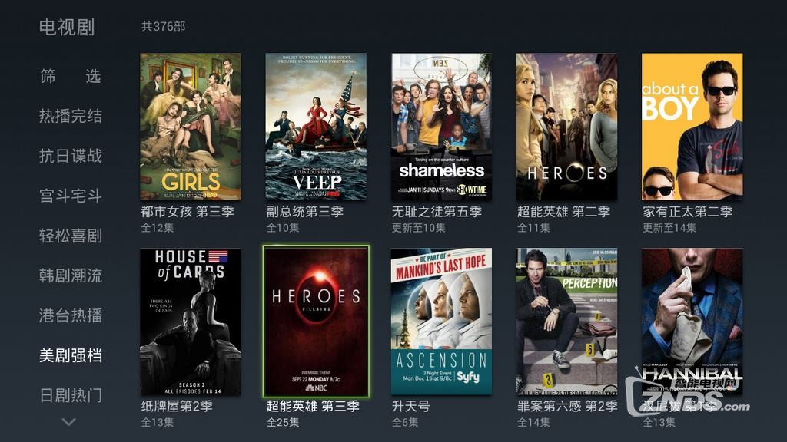The width and height of the screenshot is (787, 442).
Task: Open the 日剧热门 category
Action: coord(71,395)
